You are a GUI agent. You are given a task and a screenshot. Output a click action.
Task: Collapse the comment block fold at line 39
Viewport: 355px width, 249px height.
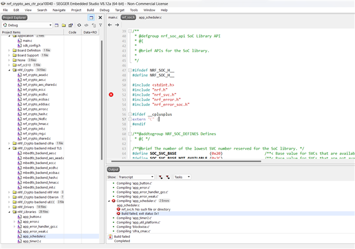[x=130, y=31]
